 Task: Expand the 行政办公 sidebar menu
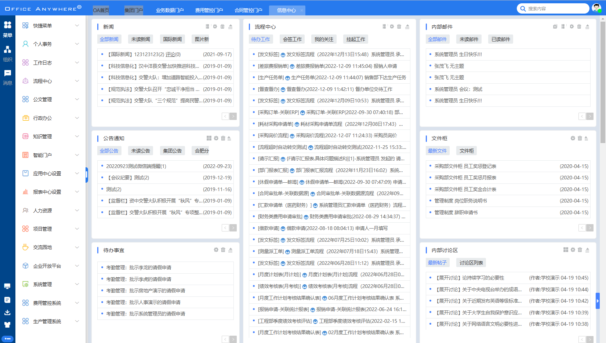pyautogui.click(x=51, y=118)
